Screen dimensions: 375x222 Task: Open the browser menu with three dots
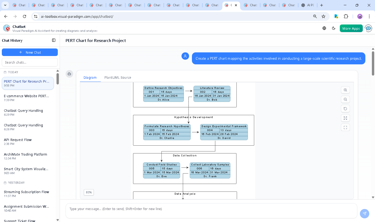(x=369, y=16)
